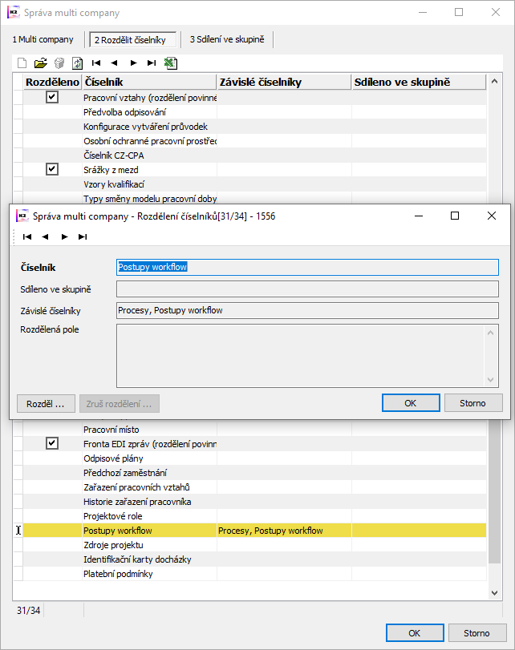The width and height of the screenshot is (515, 650).
Task: Click the grayed stack icon in toolbar
Action: (x=59, y=63)
